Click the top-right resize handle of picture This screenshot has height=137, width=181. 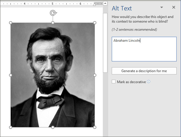click(95, 23)
